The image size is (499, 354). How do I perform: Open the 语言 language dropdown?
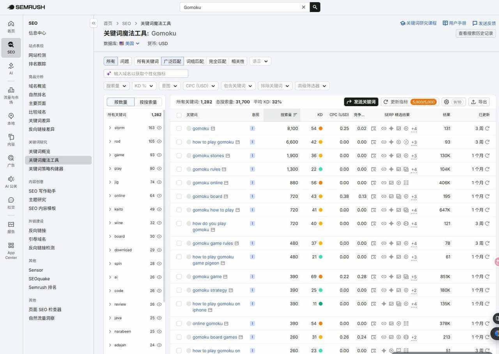[x=260, y=61]
